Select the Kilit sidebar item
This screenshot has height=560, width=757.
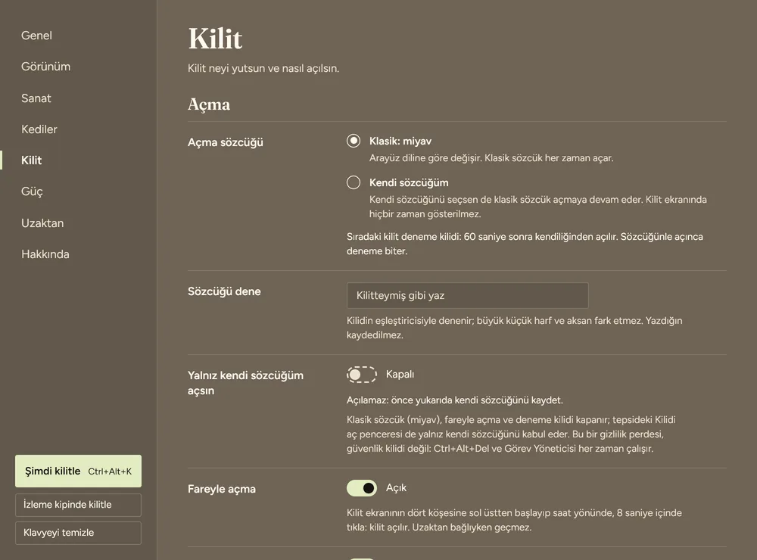point(31,160)
